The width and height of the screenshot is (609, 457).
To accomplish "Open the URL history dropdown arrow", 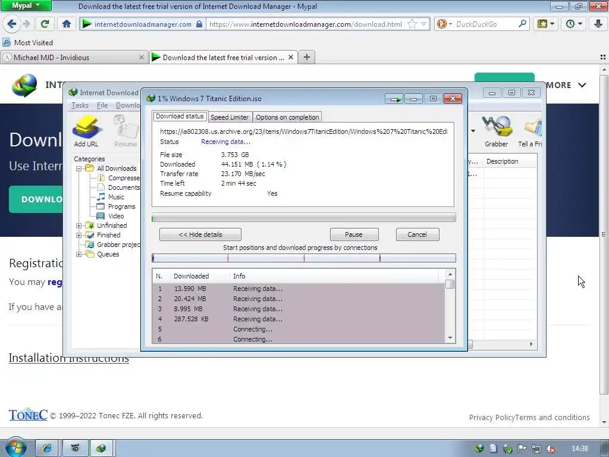I will tap(423, 24).
